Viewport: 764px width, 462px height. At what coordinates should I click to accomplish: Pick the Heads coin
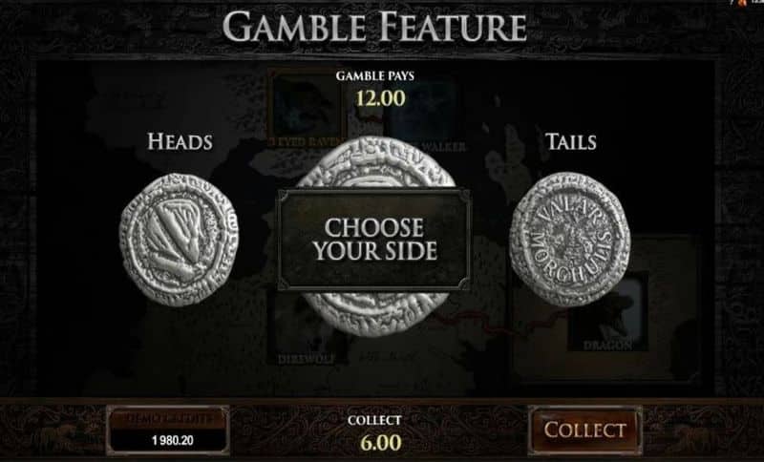179,239
